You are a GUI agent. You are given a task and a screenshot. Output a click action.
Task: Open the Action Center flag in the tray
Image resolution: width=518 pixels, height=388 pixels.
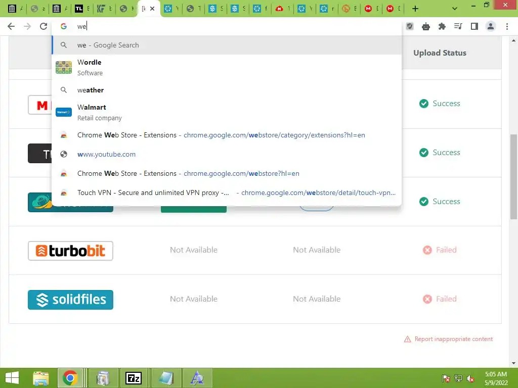click(x=446, y=378)
